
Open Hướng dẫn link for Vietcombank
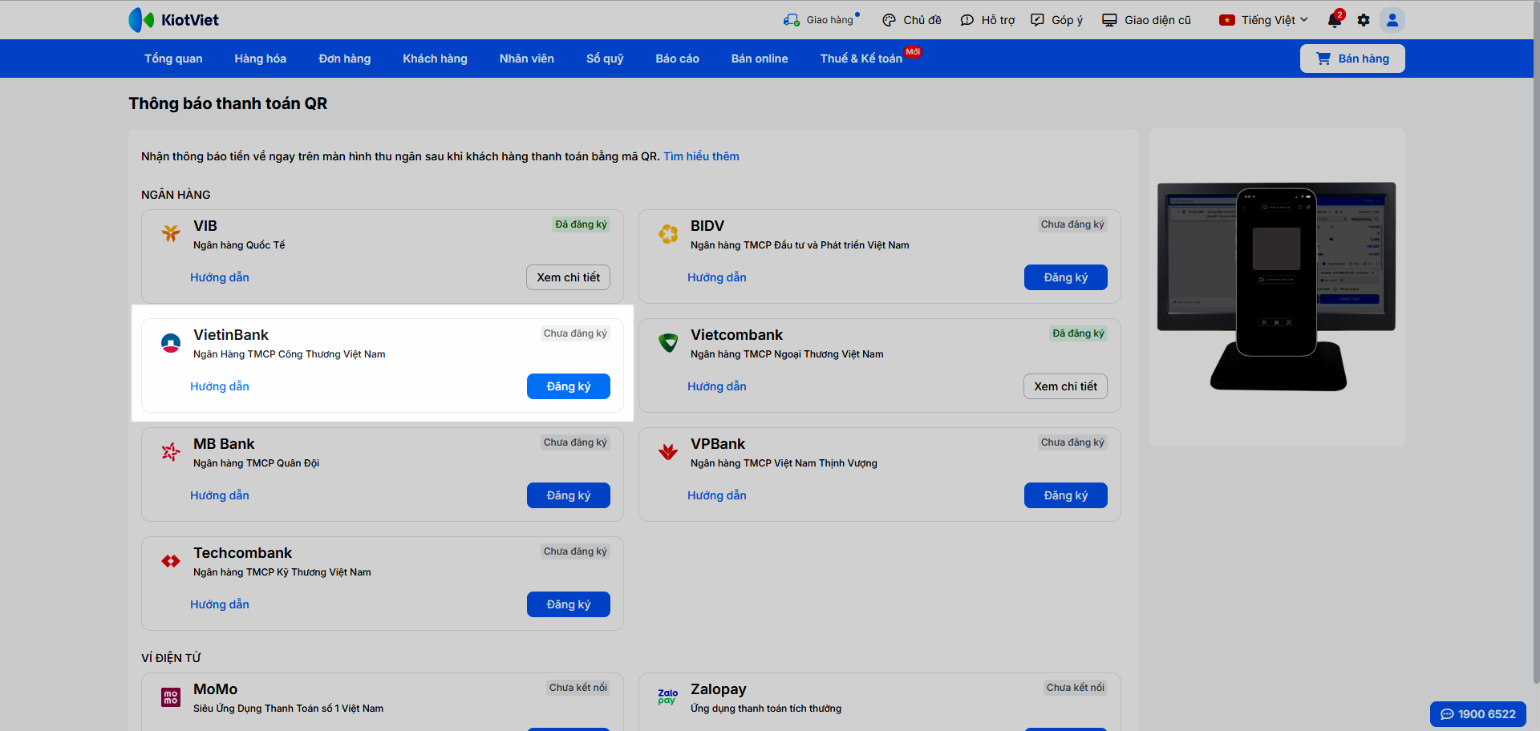pos(717,386)
